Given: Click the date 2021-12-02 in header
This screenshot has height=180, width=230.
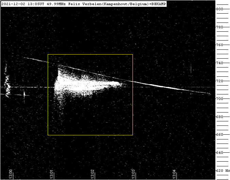Looking at the screenshot, I should [x=13, y=4].
